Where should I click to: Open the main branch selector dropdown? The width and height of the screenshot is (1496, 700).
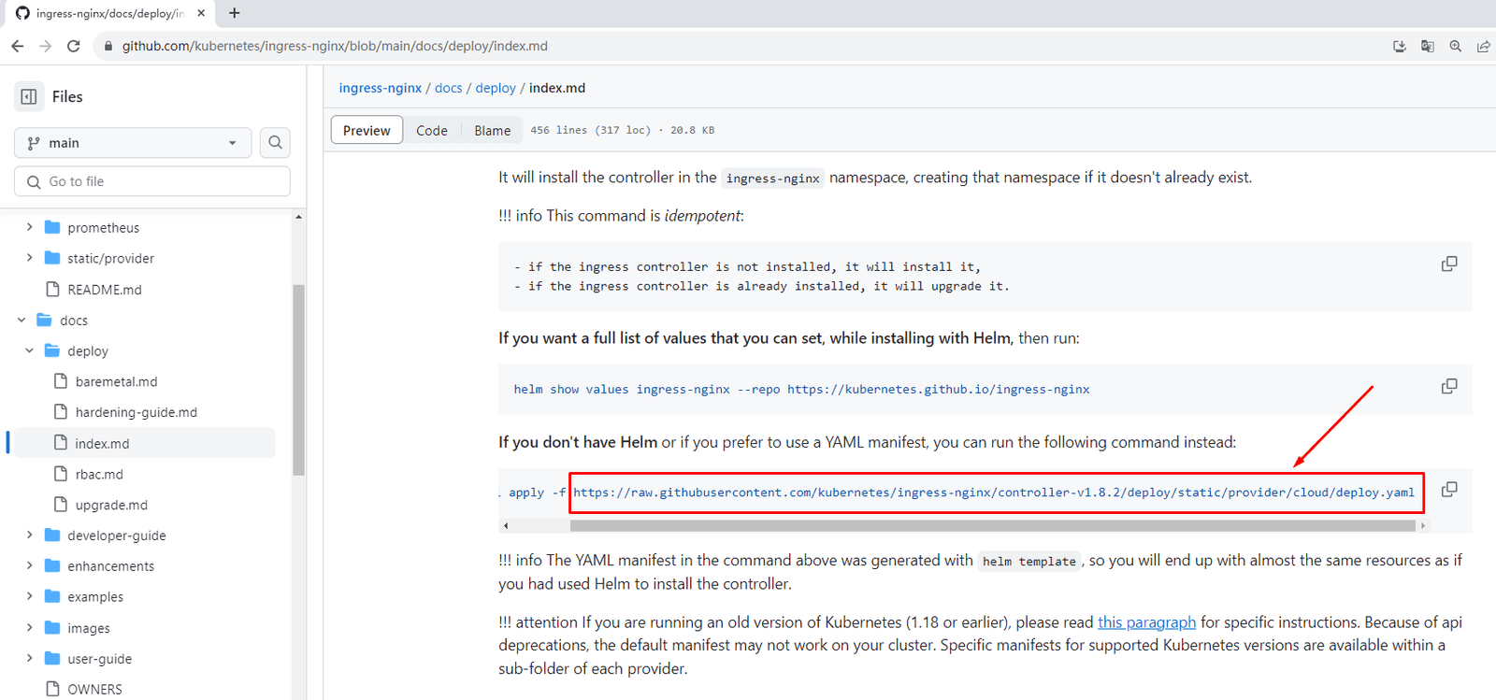pos(133,143)
